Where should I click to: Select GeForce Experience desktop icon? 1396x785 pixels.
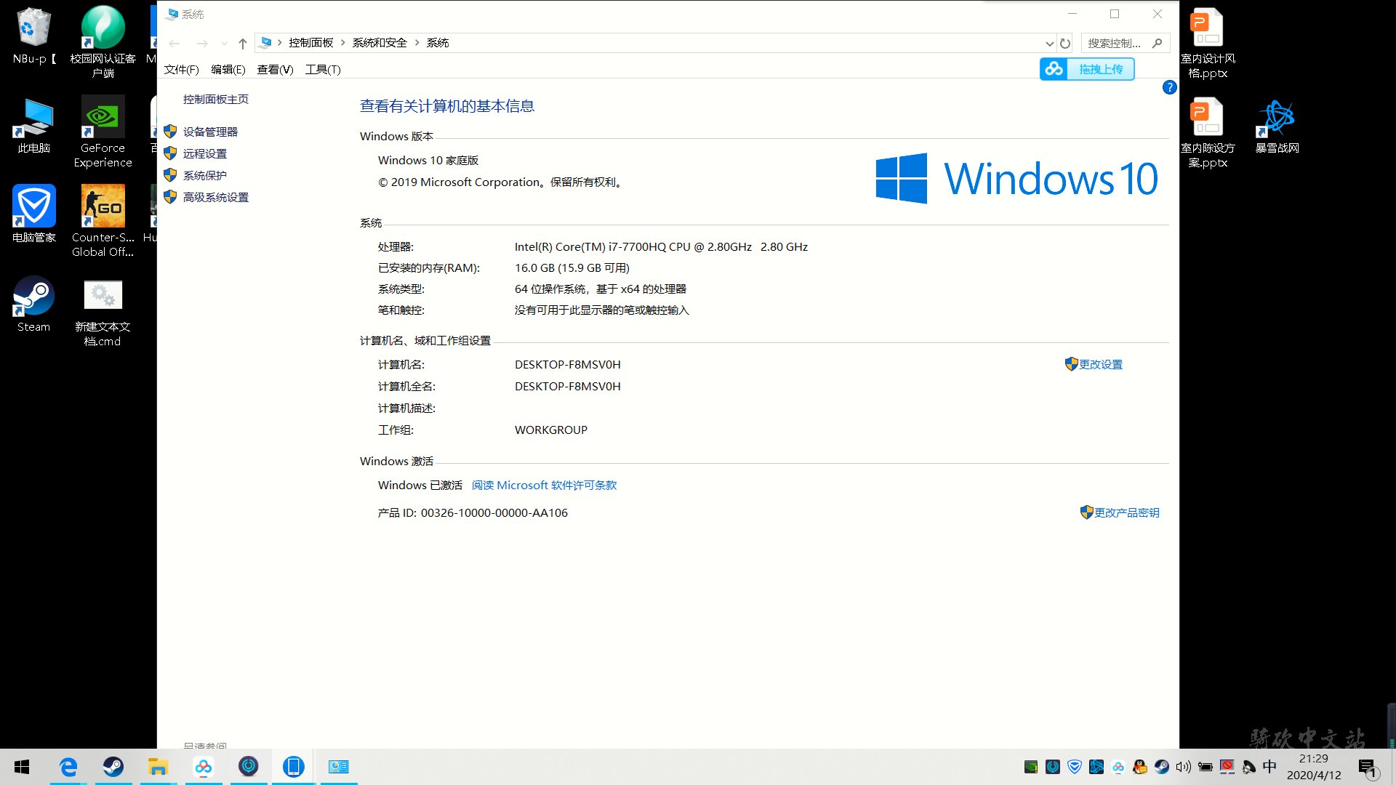103,132
